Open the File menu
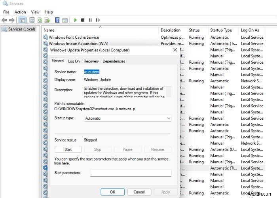Image resolution: width=277 pixels, height=198 pixels. (6, 12)
